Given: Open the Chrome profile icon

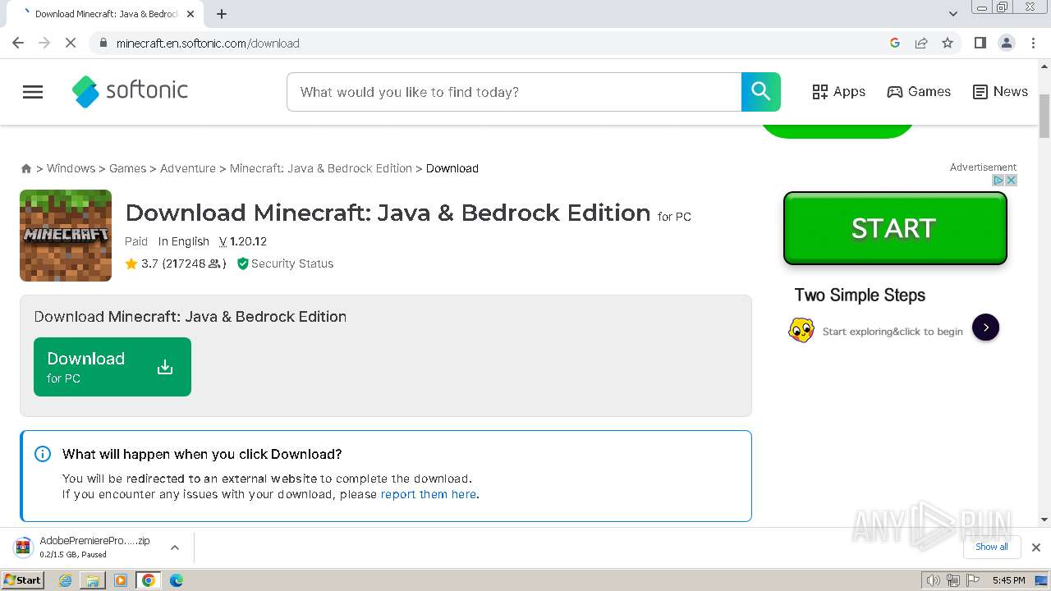Looking at the screenshot, I should 1007,43.
